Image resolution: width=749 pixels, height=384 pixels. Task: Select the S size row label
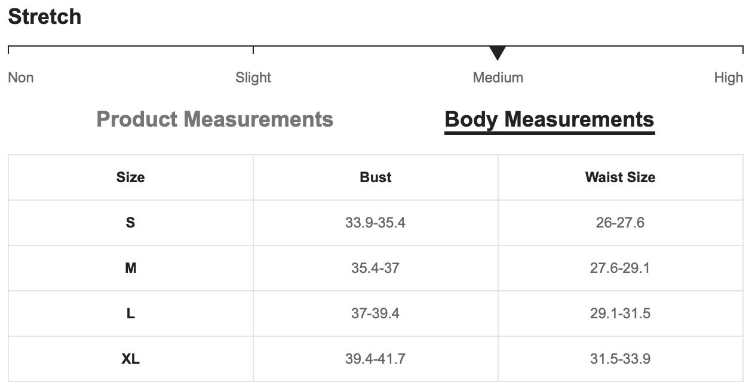[x=130, y=223]
